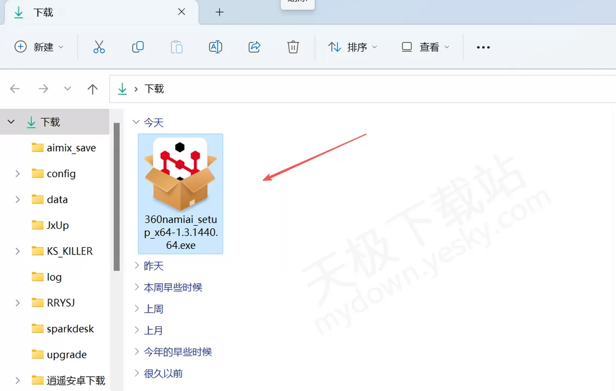Viewport: 616px width, 391px height.
Task: Close the 下载 tab
Action: coord(182,12)
